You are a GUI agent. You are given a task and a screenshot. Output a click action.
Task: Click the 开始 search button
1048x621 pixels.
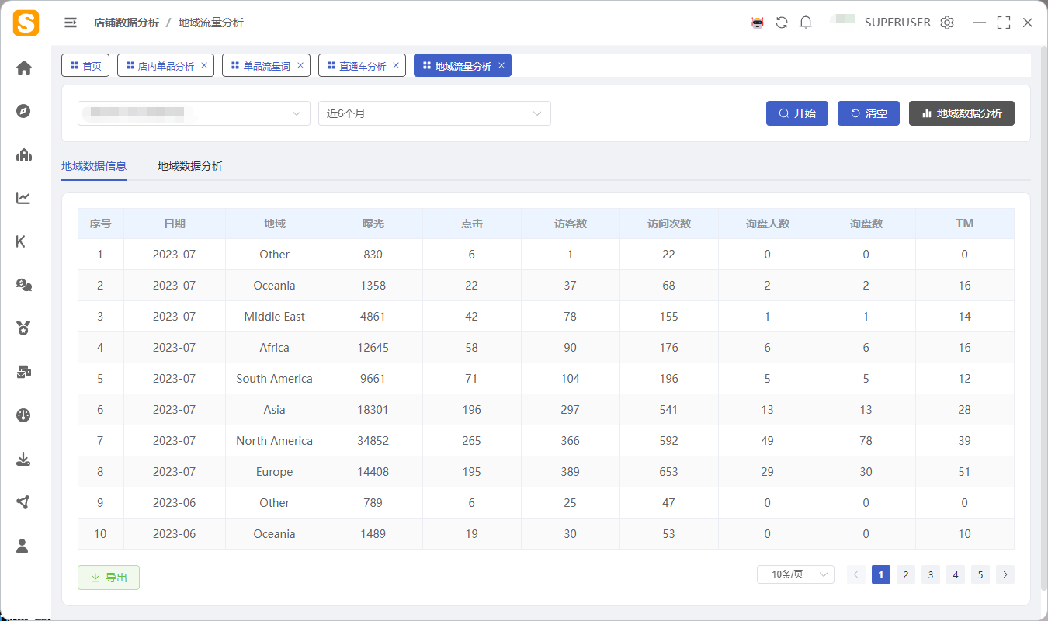pyautogui.click(x=797, y=113)
